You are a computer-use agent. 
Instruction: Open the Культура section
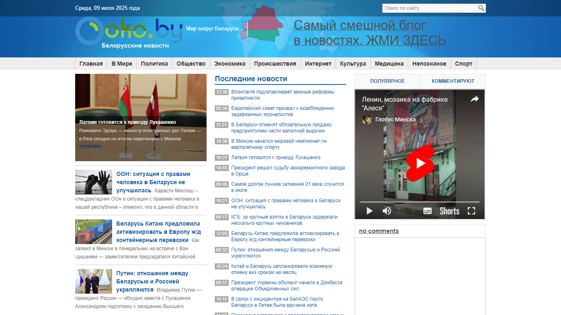[x=353, y=64]
